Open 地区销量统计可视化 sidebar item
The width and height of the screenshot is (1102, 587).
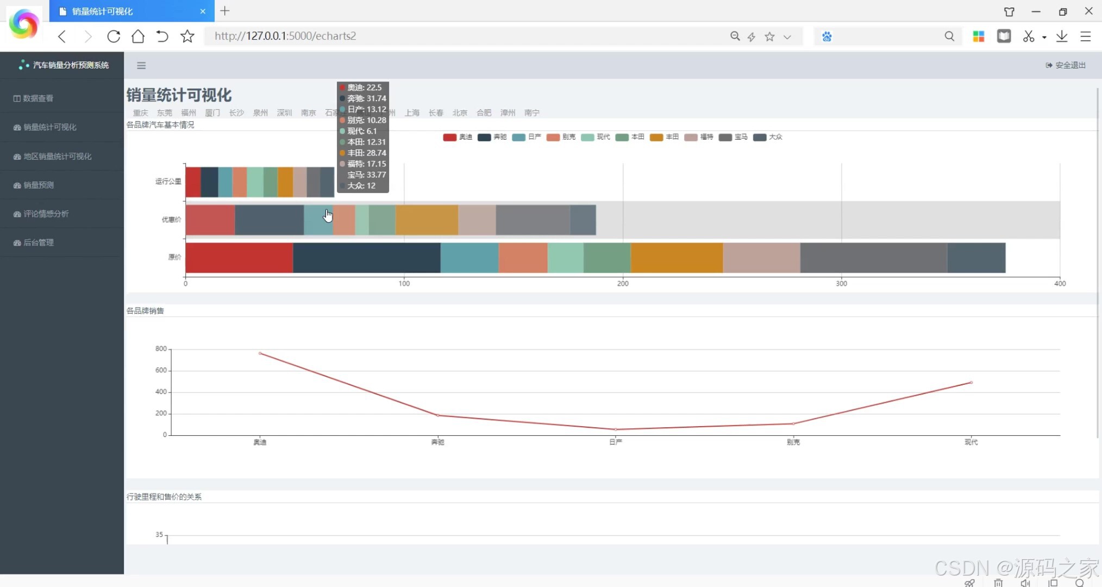tap(57, 157)
